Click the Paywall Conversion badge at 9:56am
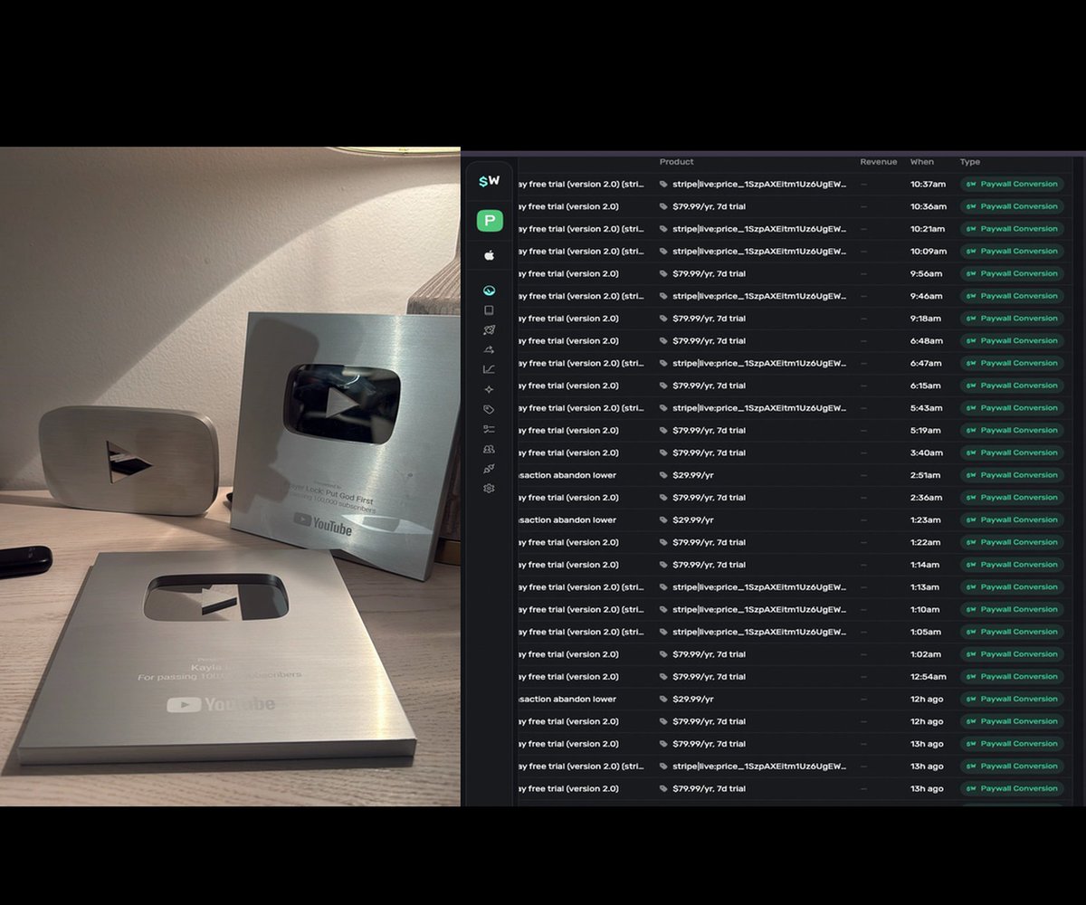Image resolution: width=1086 pixels, height=905 pixels. point(1011,273)
